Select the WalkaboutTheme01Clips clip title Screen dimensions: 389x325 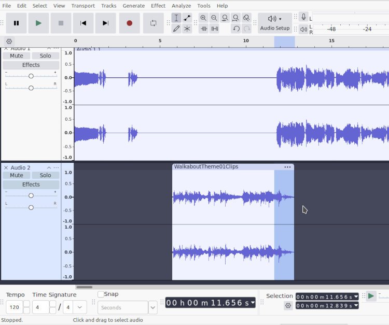(206, 166)
